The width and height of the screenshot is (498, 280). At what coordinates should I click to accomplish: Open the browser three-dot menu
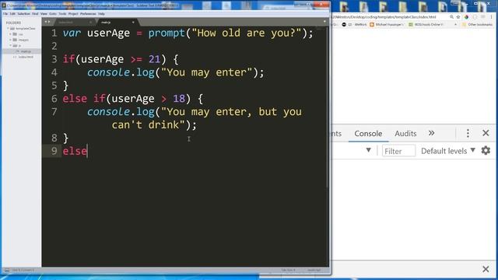click(491, 17)
